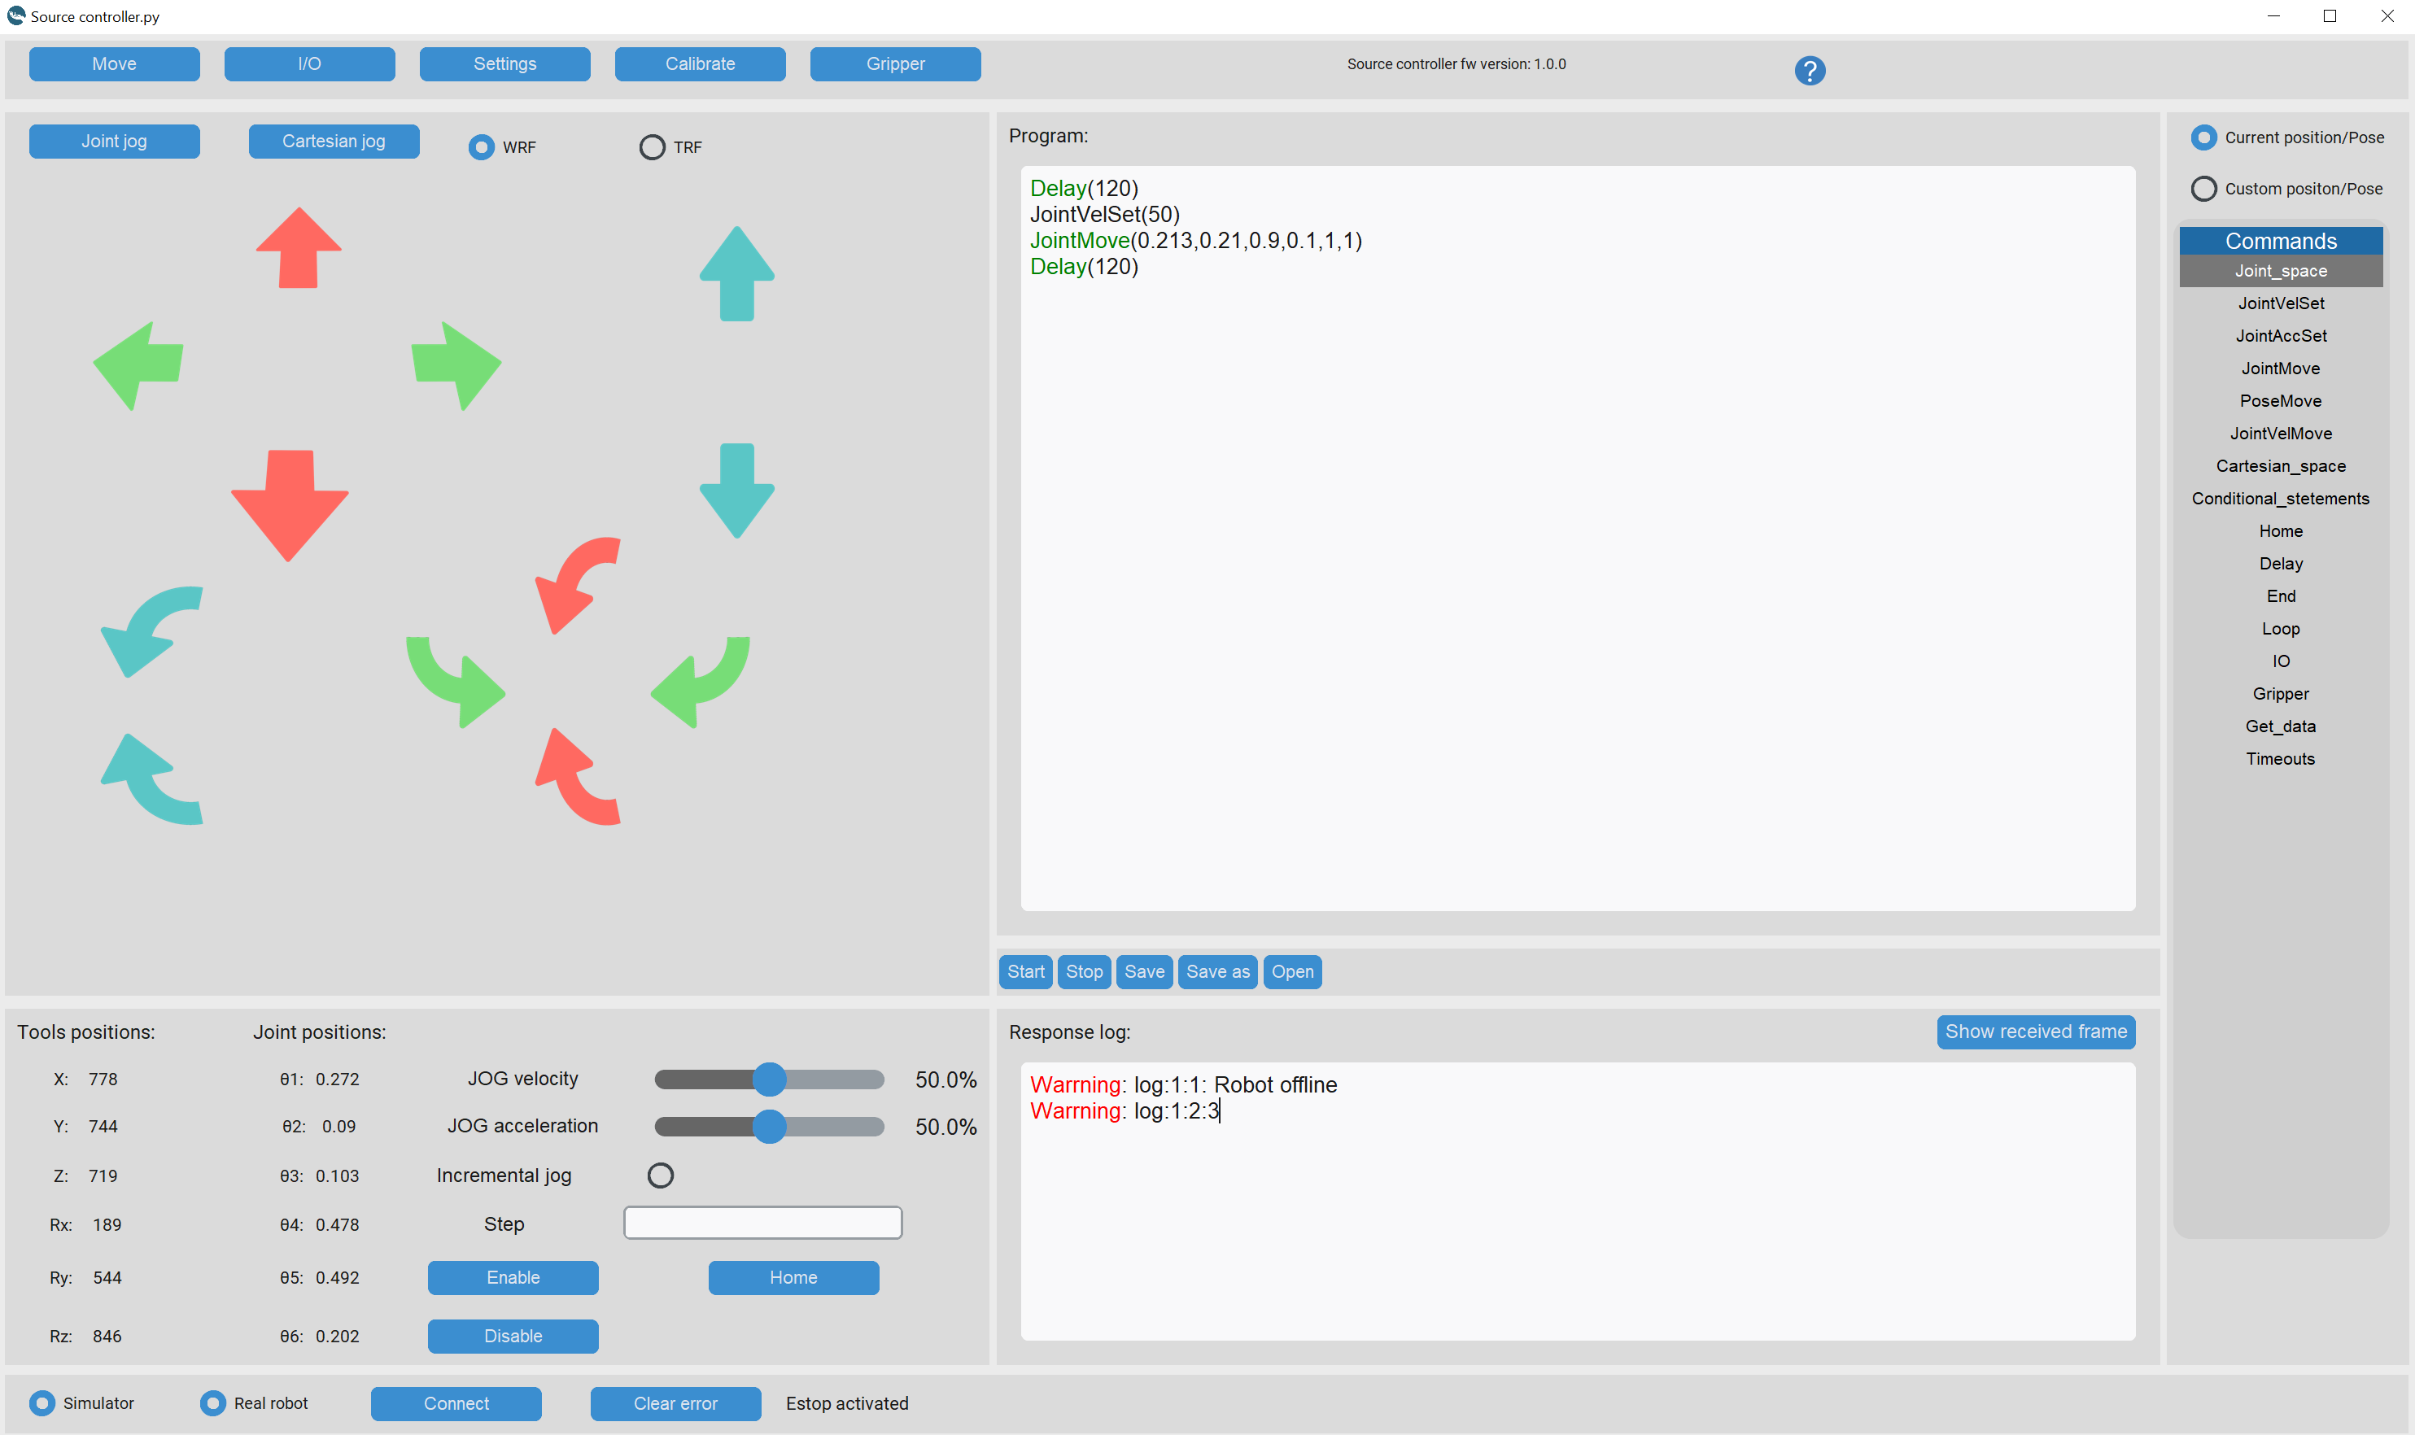Click the large red down arrow
The image size is (2415, 1435).
pos(289,503)
